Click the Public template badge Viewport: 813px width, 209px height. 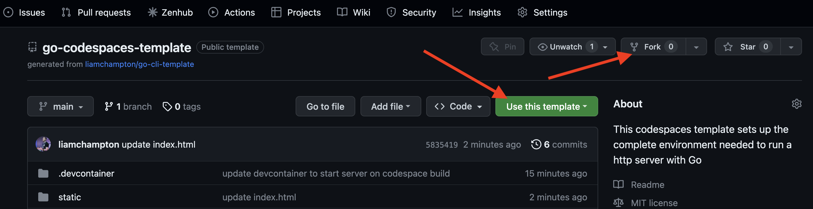click(x=230, y=47)
